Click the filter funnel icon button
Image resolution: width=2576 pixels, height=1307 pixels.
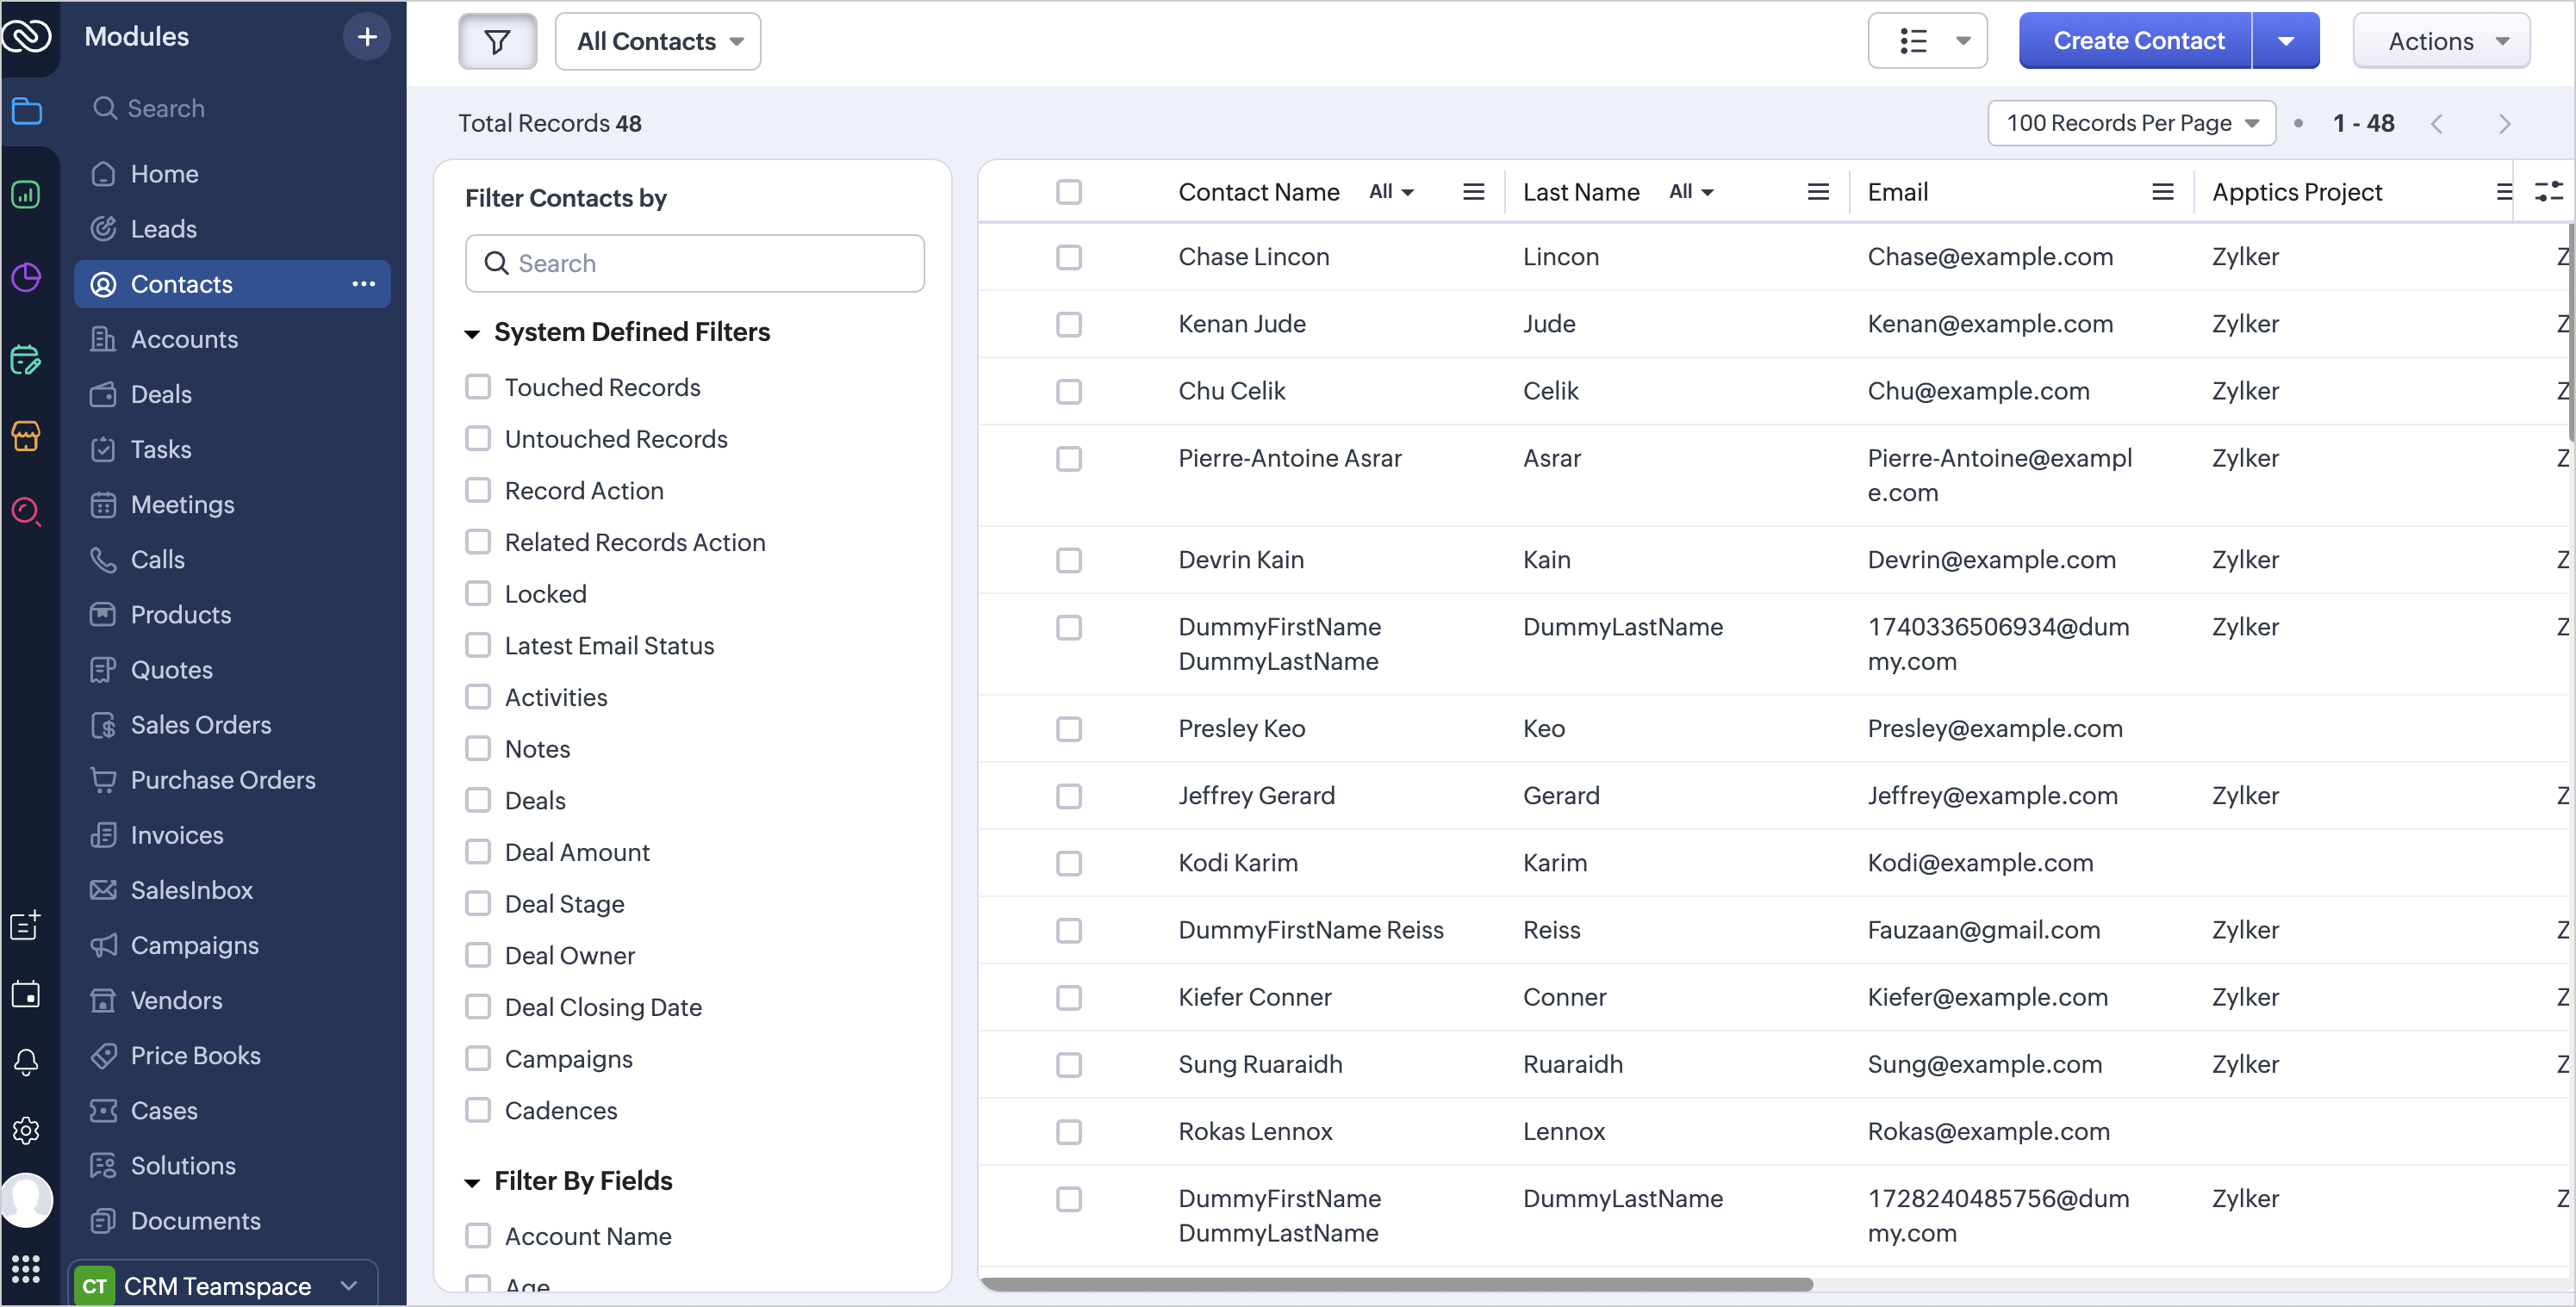click(x=497, y=41)
